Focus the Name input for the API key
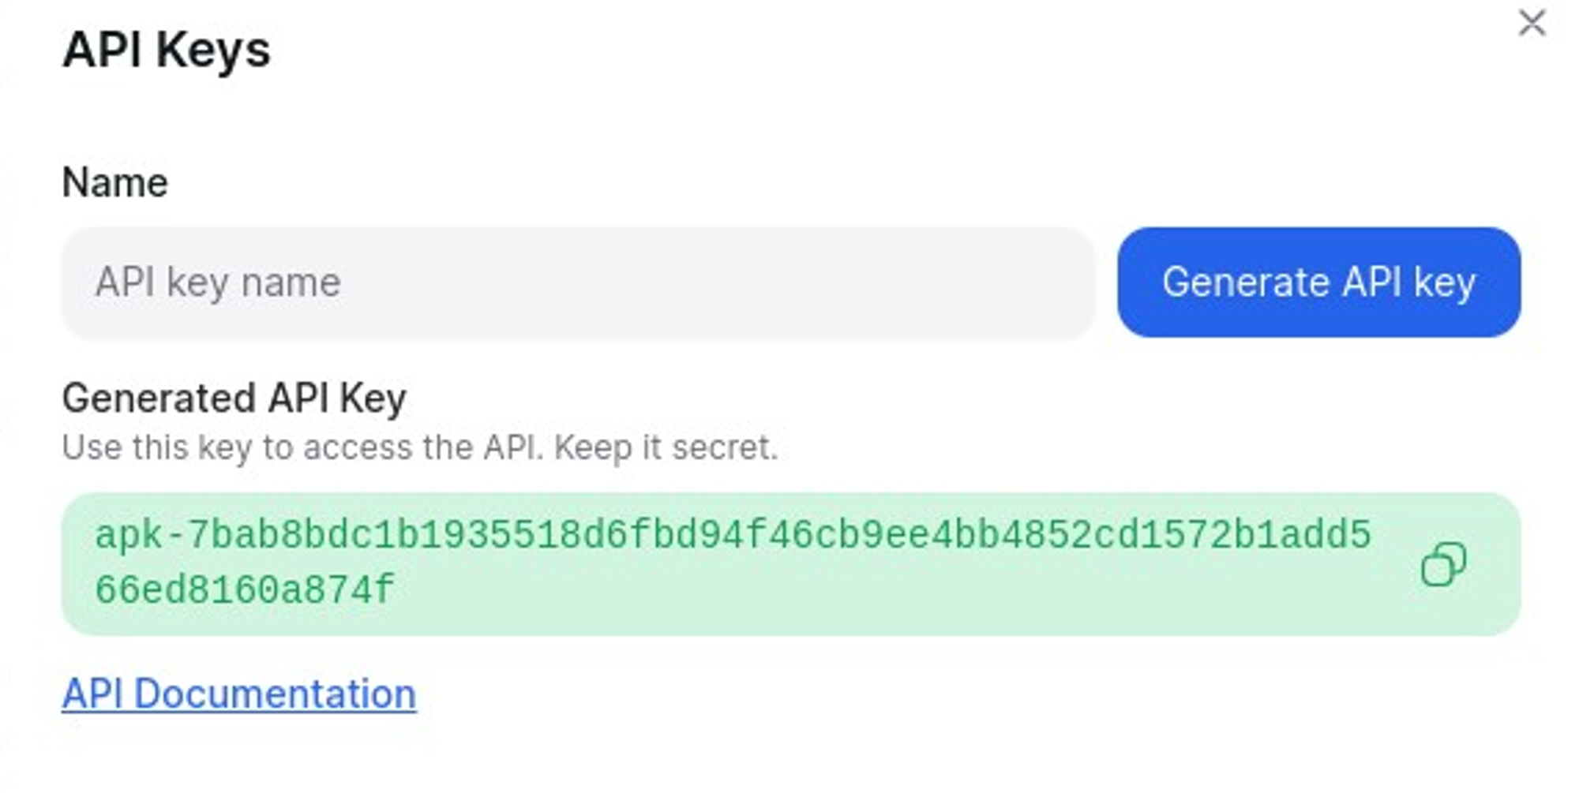The width and height of the screenshot is (1579, 793). coord(576,283)
